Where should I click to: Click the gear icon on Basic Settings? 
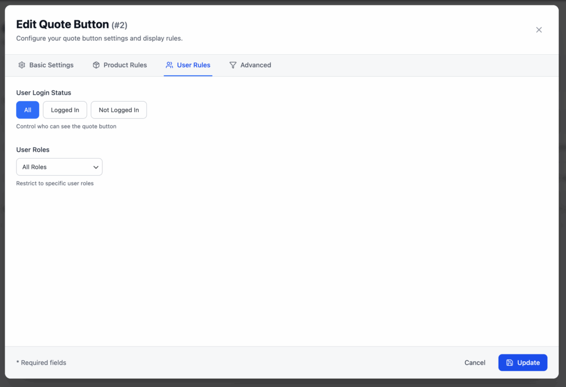point(22,65)
